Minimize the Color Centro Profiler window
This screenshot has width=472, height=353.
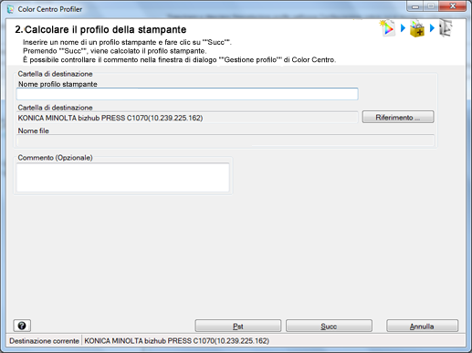(415, 6)
